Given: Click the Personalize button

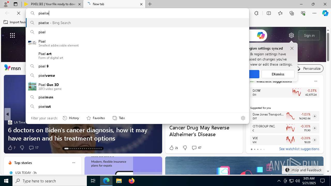Looking at the screenshot, I should (x=309, y=68).
